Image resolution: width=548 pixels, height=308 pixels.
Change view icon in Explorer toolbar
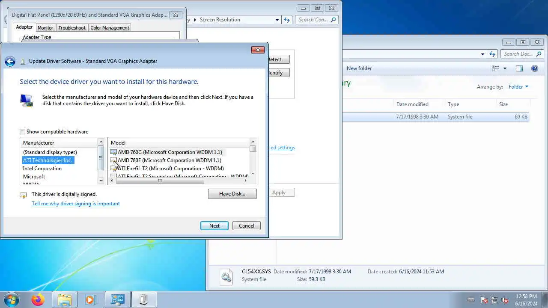pos(496,68)
